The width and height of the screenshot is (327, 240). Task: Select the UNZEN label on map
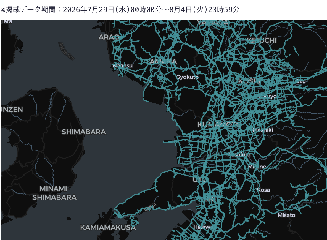pos(12,110)
